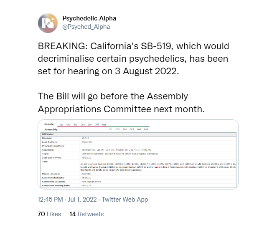Screen dimensions: 277x225
Task: Click the Jul 1, 2022 date
Action: [x=82, y=200]
